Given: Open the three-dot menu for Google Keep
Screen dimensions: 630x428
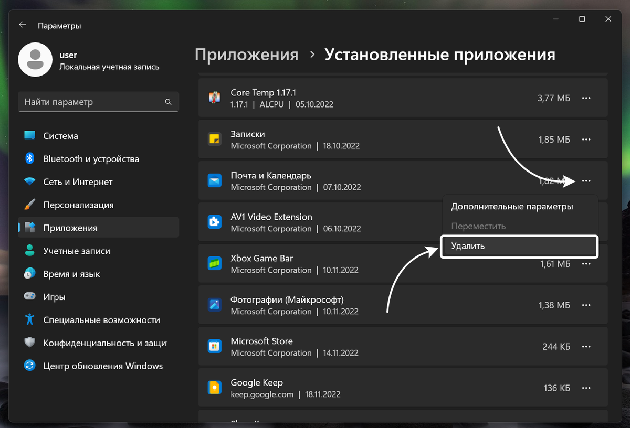Looking at the screenshot, I should coord(586,388).
